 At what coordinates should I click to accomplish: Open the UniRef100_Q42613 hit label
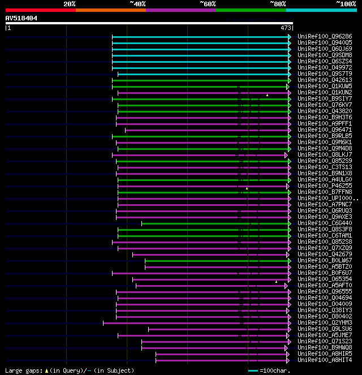tap(325, 80)
